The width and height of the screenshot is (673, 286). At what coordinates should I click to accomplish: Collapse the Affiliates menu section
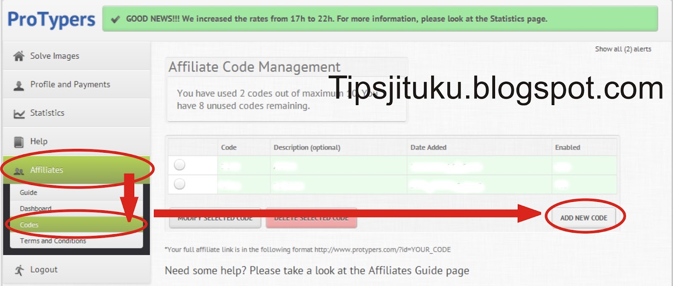(x=77, y=170)
